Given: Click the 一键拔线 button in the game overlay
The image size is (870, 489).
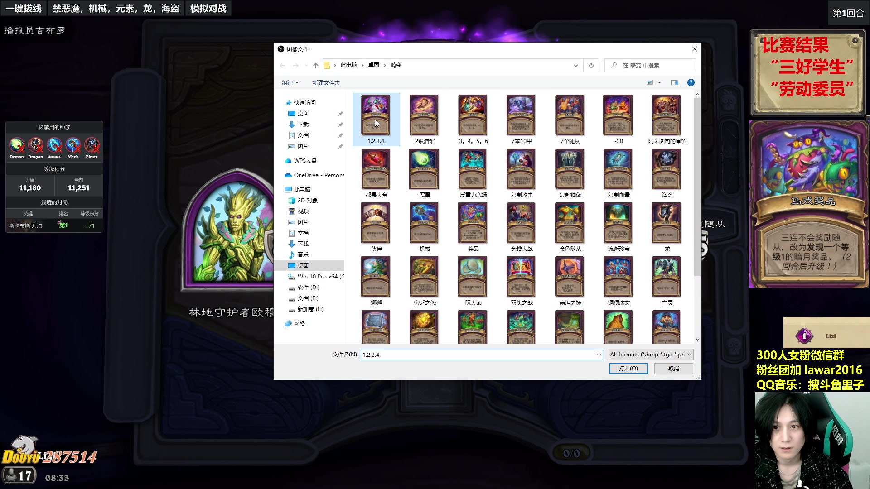Looking at the screenshot, I should (24, 8).
